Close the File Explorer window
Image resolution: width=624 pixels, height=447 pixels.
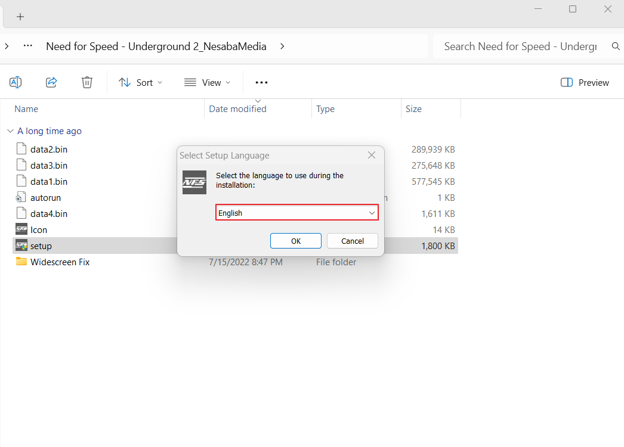coord(608,9)
